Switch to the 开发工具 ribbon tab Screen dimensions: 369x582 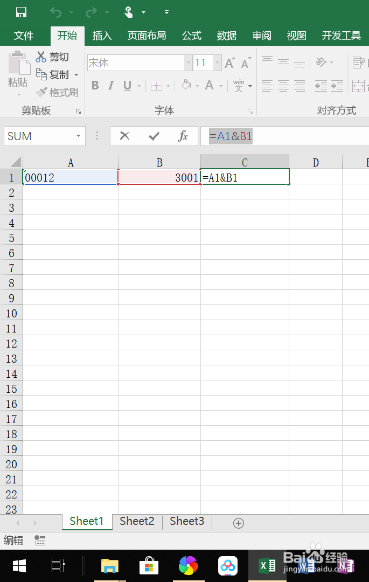pos(342,36)
